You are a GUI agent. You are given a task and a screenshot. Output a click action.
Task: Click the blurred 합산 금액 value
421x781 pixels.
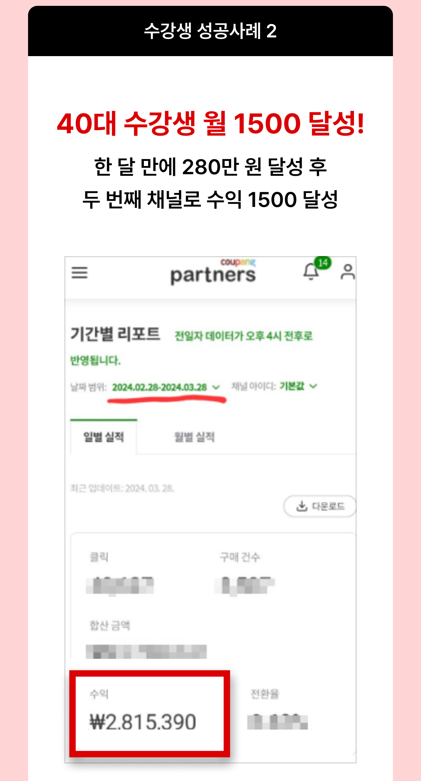tap(146, 652)
